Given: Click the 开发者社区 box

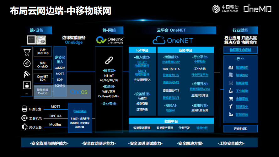Looking at the screenshot, I should tap(240, 128).
